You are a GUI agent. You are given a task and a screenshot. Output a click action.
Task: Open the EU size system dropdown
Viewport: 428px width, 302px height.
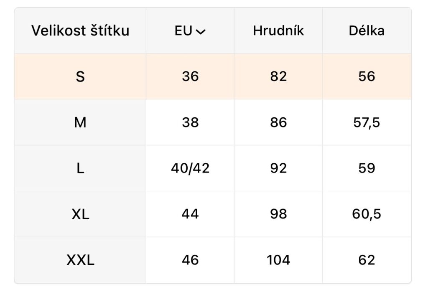[x=190, y=31]
